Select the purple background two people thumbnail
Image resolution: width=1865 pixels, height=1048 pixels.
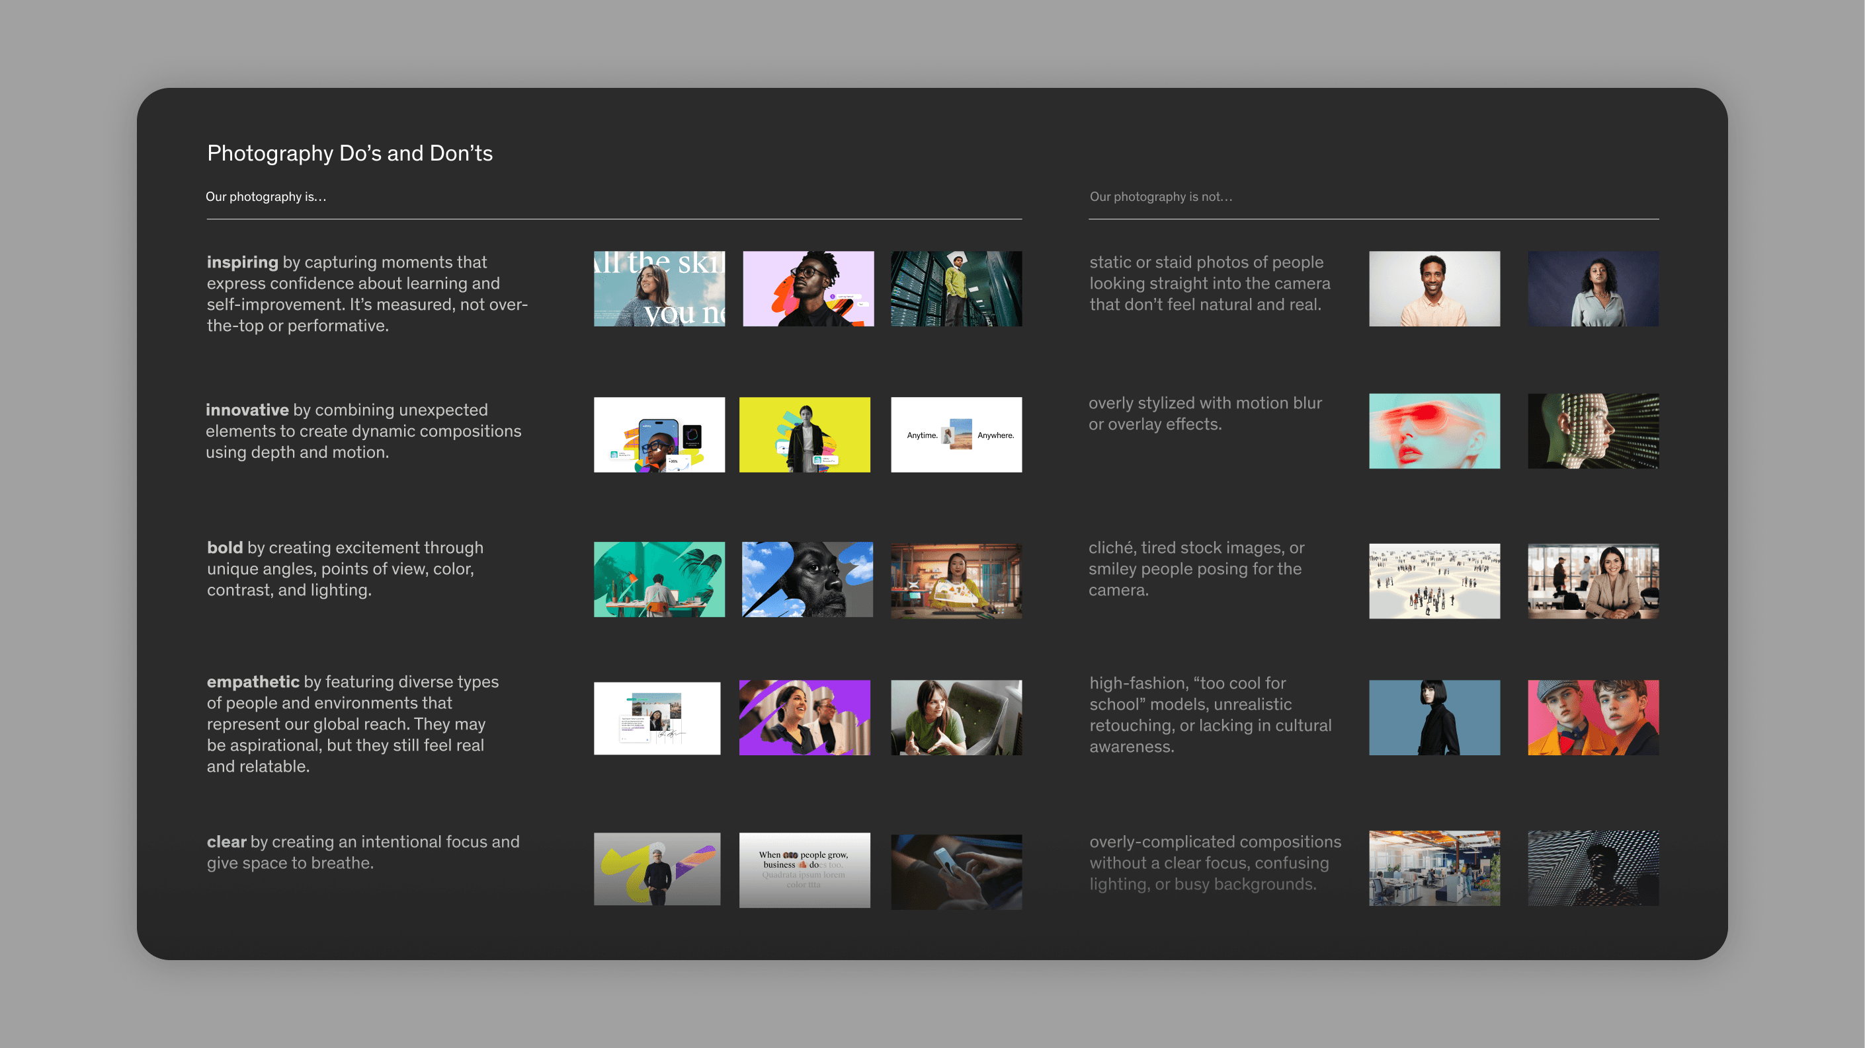coord(804,718)
